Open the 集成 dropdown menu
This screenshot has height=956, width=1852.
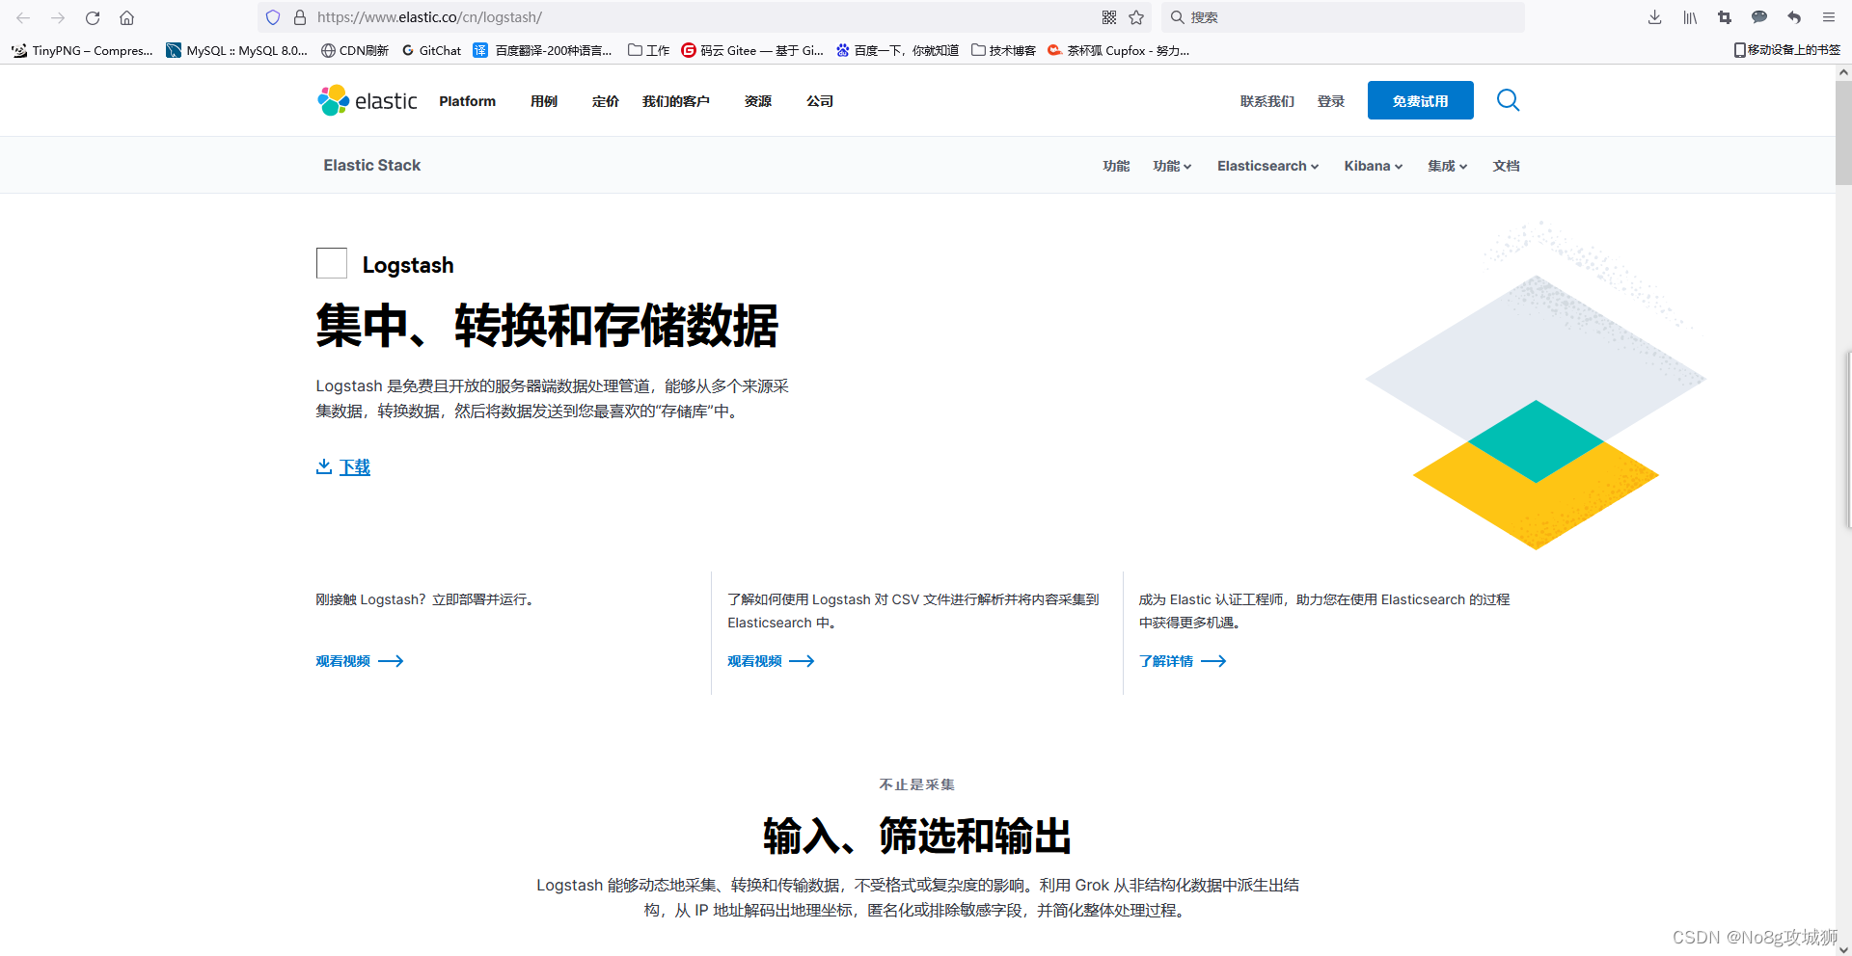point(1446,165)
